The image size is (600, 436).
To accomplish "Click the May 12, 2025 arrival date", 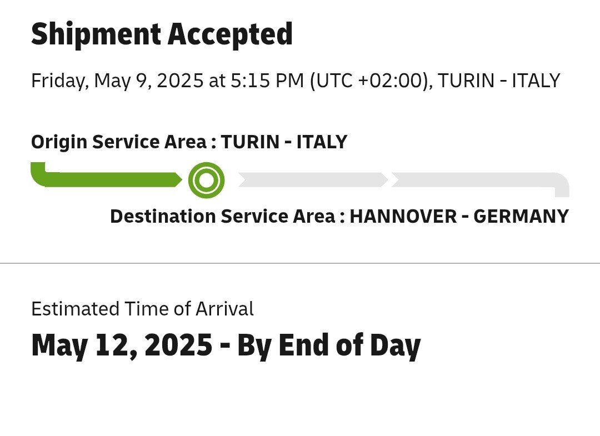I will point(122,345).
